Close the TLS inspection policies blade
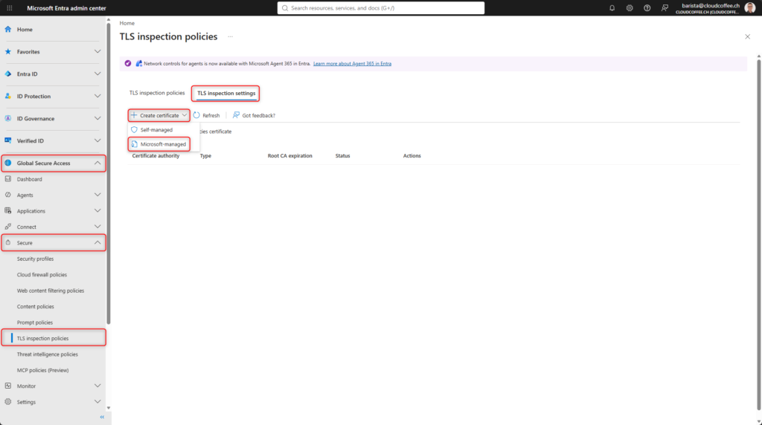 point(747,36)
